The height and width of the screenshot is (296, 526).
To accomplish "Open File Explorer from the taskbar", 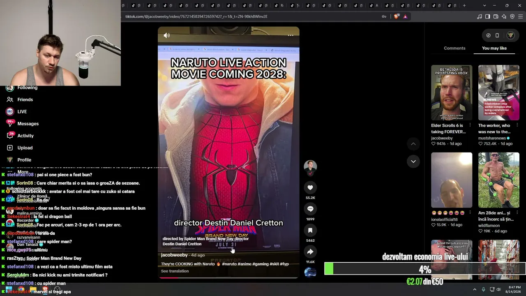I will (x=33, y=289).
